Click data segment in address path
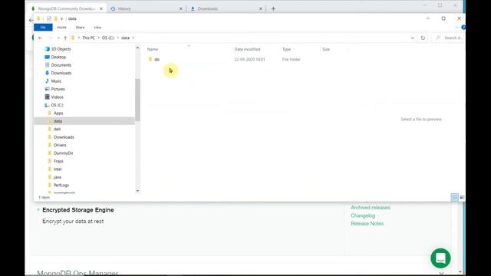 coord(125,38)
